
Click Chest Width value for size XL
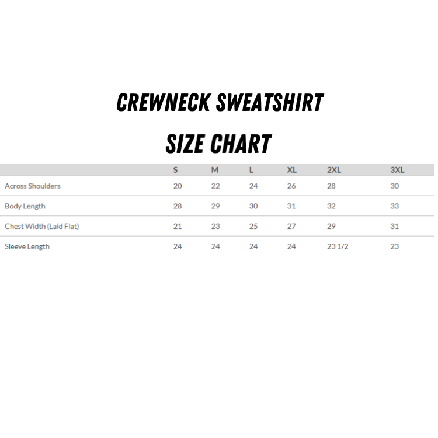coord(291,227)
